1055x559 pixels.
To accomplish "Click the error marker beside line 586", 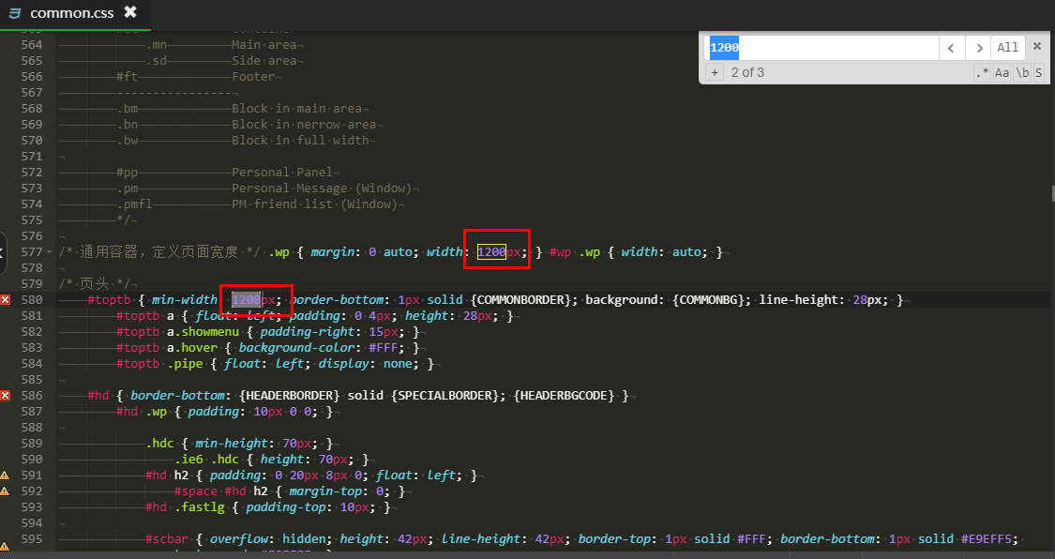I will (6, 395).
